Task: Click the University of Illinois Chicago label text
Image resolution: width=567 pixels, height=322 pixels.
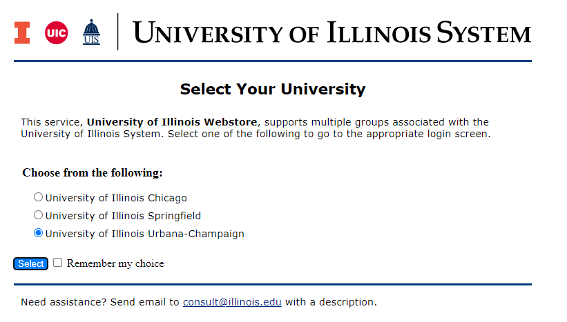Action: pyautogui.click(x=116, y=198)
